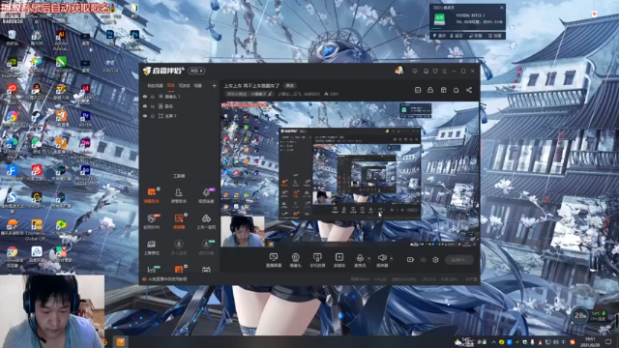Image resolution: width=619 pixels, height=348 pixels.
Task: Add a 直播屏幕 screen capture source
Action: point(274,260)
